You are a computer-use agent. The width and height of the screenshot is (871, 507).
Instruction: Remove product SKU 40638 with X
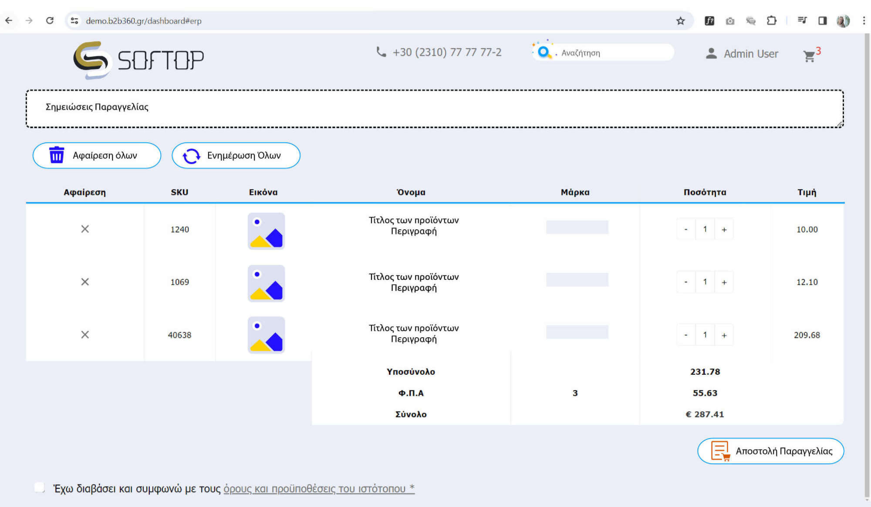coord(85,335)
